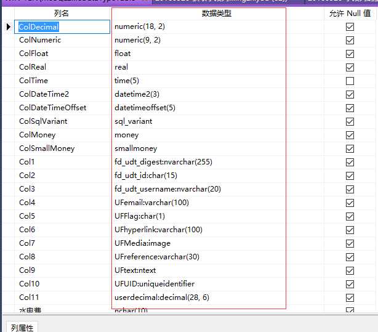The image size is (378, 332).
Task: Toggle Allow Null for Col5 row
Action: point(350,216)
